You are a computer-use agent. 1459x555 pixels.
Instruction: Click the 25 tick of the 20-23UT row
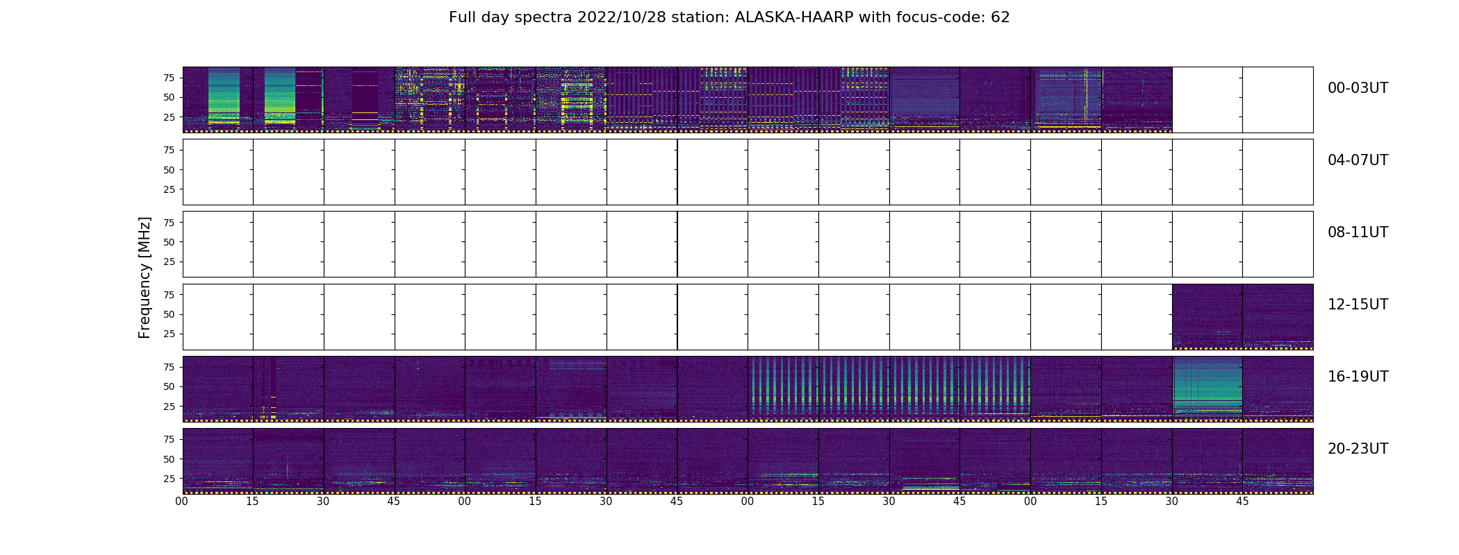[x=169, y=479]
